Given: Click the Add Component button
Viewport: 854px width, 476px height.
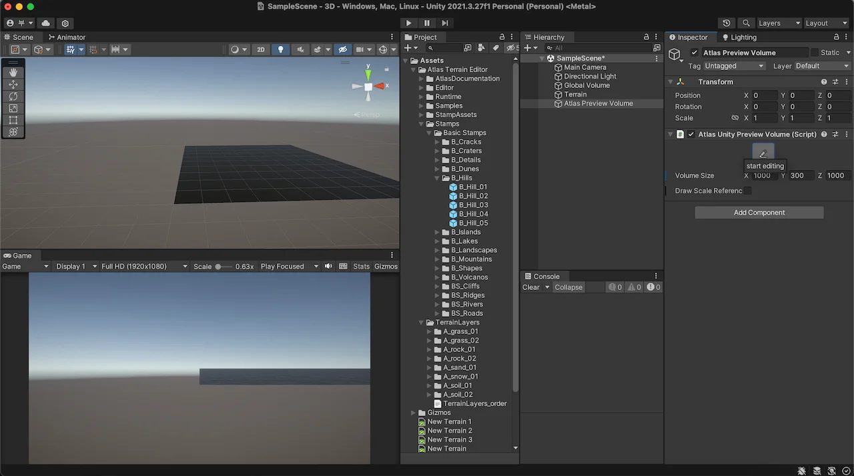Looking at the screenshot, I should coord(759,213).
